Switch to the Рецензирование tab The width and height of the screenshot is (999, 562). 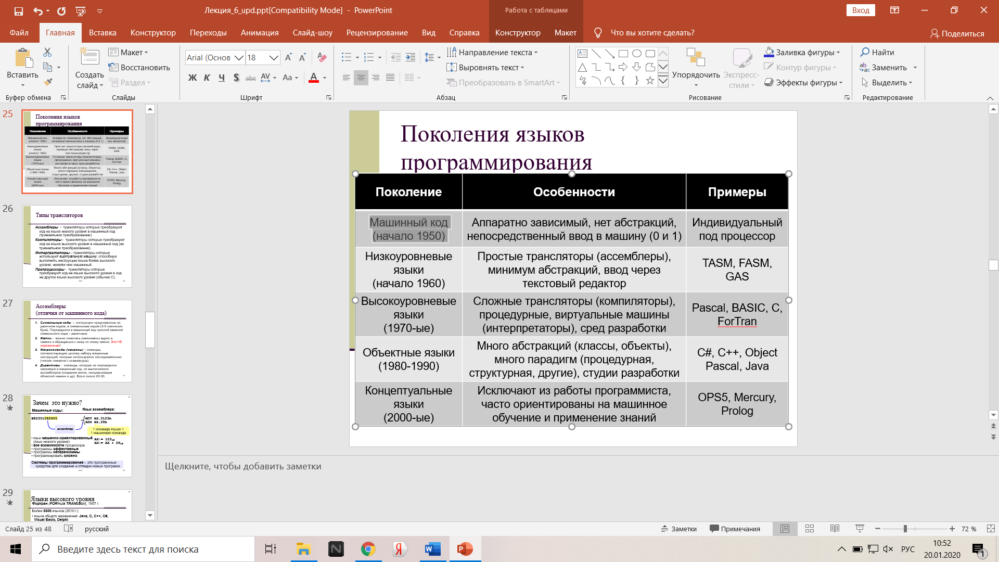(x=377, y=32)
